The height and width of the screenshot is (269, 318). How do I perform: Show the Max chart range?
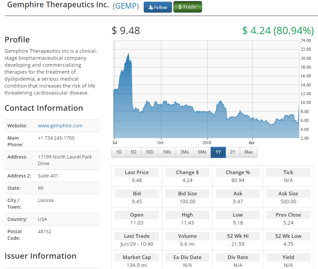click(249, 152)
